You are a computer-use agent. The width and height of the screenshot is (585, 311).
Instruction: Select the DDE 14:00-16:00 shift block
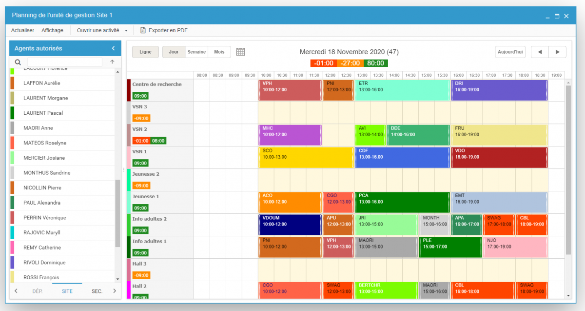coord(418,135)
